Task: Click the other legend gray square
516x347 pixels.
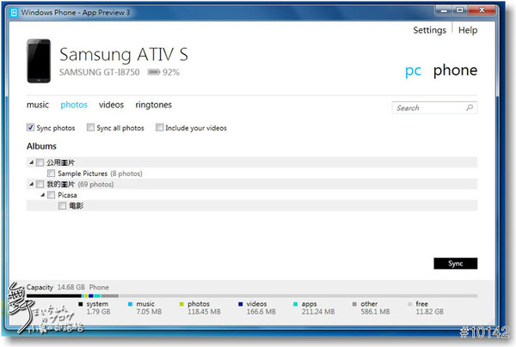Action: (x=354, y=304)
